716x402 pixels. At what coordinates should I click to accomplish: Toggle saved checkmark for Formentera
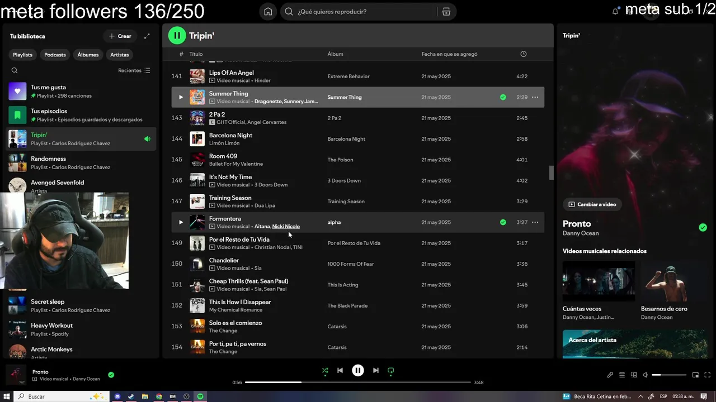click(503, 222)
